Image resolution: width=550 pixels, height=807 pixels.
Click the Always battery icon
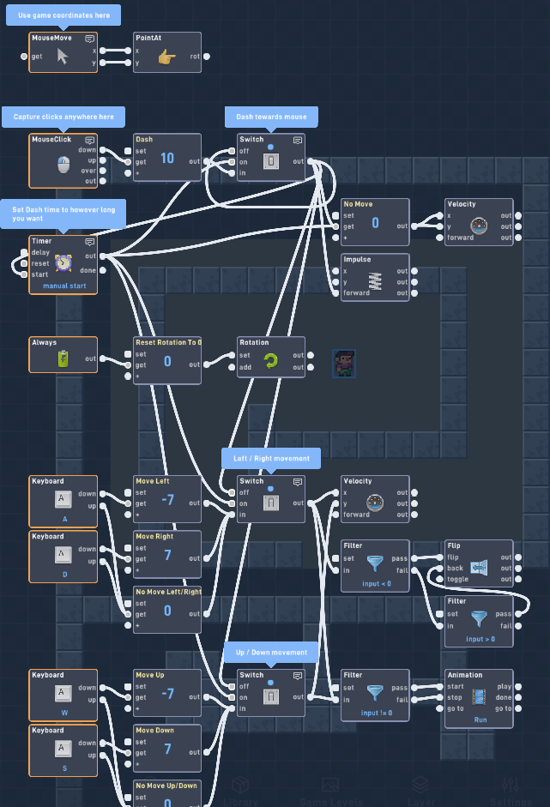(x=63, y=358)
